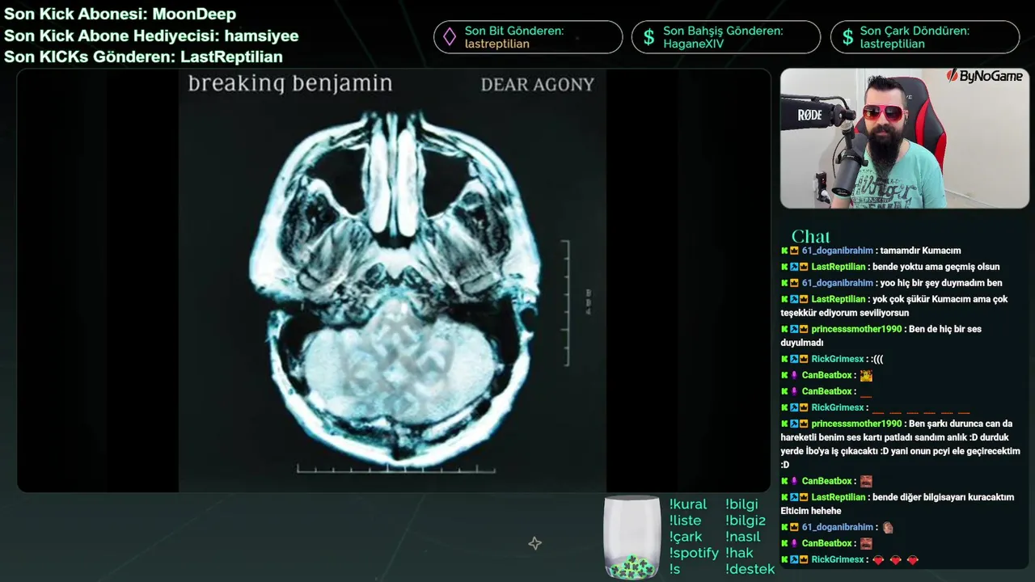Viewport: 1035px width, 582px height.
Task: Click the !liste command
Action: (685, 521)
